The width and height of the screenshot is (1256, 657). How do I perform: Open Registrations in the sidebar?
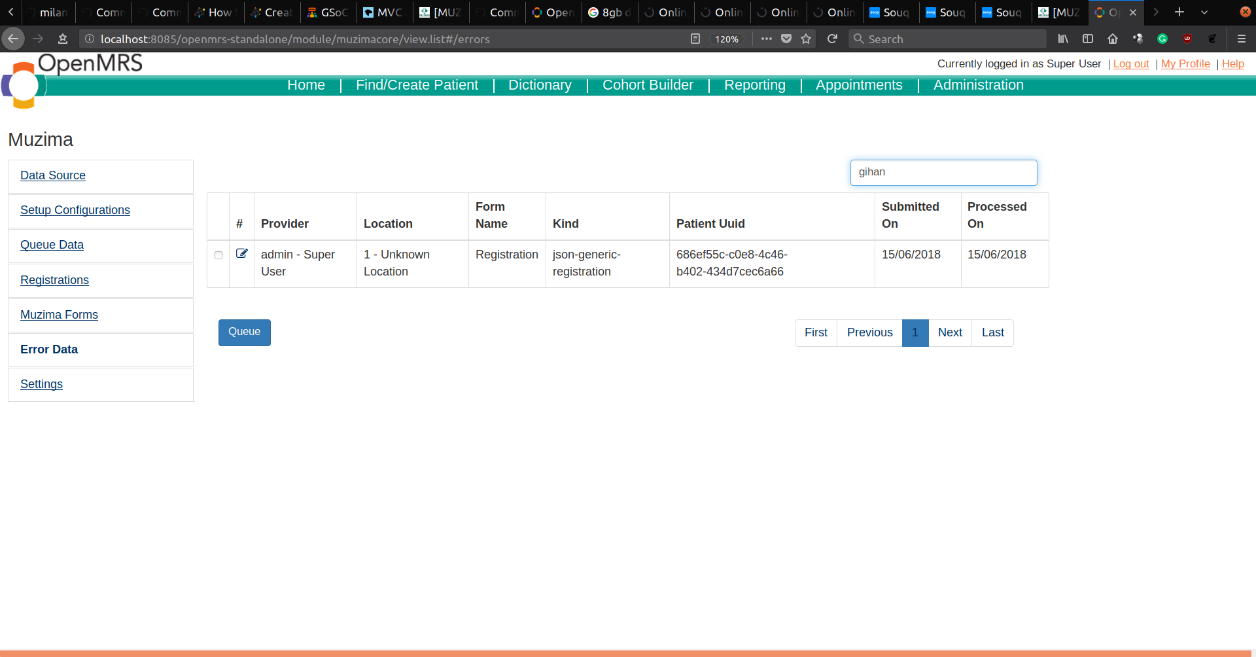click(x=54, y=280)
